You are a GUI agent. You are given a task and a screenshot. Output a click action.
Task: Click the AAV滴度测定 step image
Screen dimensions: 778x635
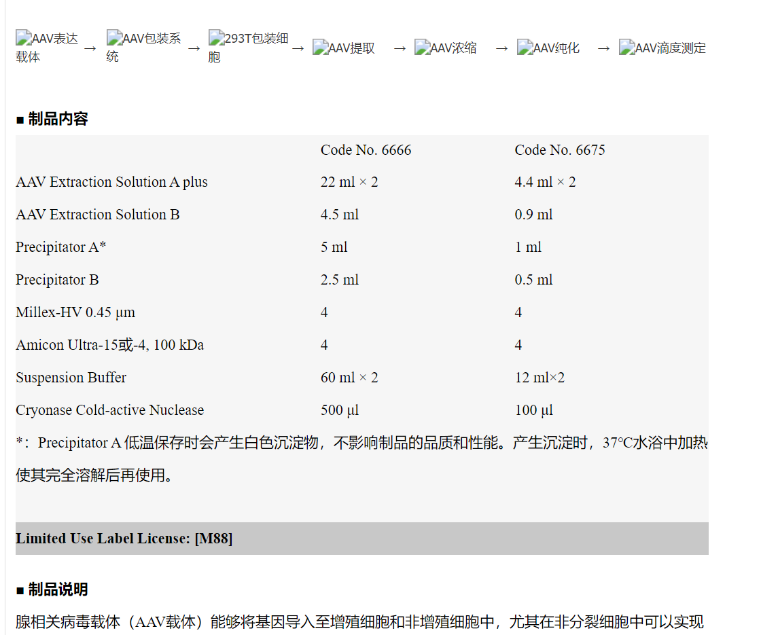point(662,48)
